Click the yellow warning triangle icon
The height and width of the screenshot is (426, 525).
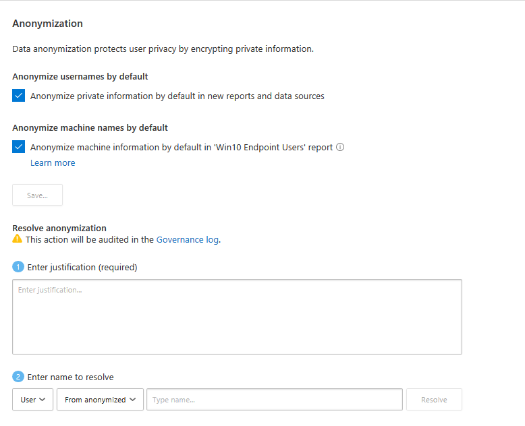tap(18, 239)
